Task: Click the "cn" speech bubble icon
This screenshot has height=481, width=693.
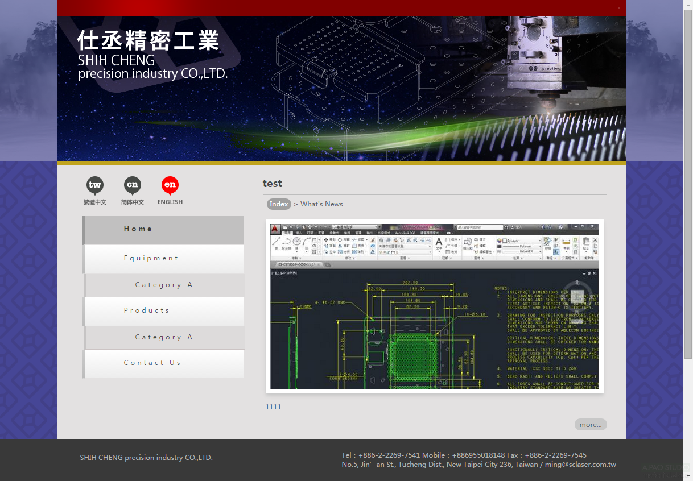Action: [133, 185]
